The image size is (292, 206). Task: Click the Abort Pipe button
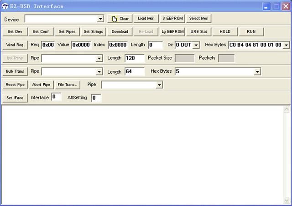tap(41, 85)
